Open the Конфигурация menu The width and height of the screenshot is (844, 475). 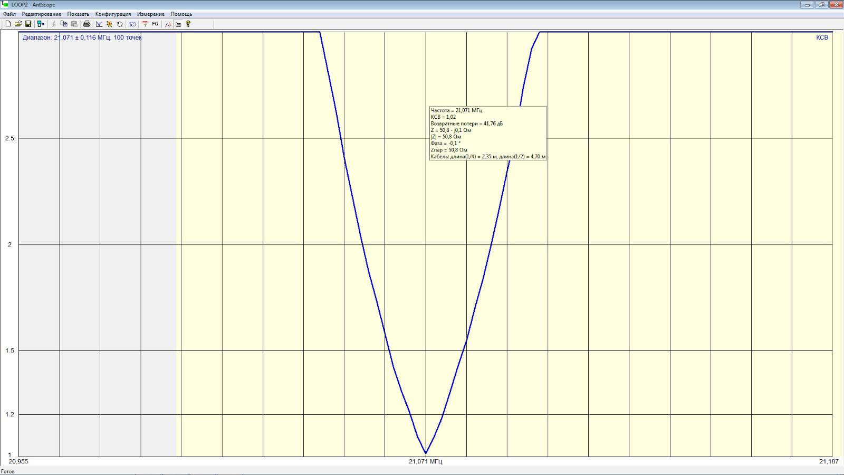tap(113, 14)
